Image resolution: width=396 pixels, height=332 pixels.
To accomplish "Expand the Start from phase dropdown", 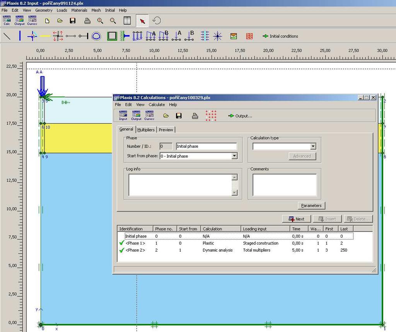I will [x=234, y=156].
